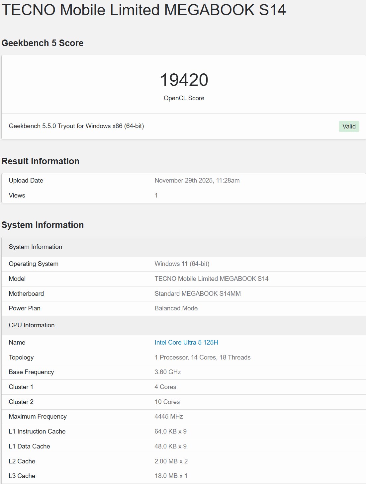Screen dimensions: 366x484
Task: Open the Intel Core Ultra 5 125H link
Action: coord(186,342)
